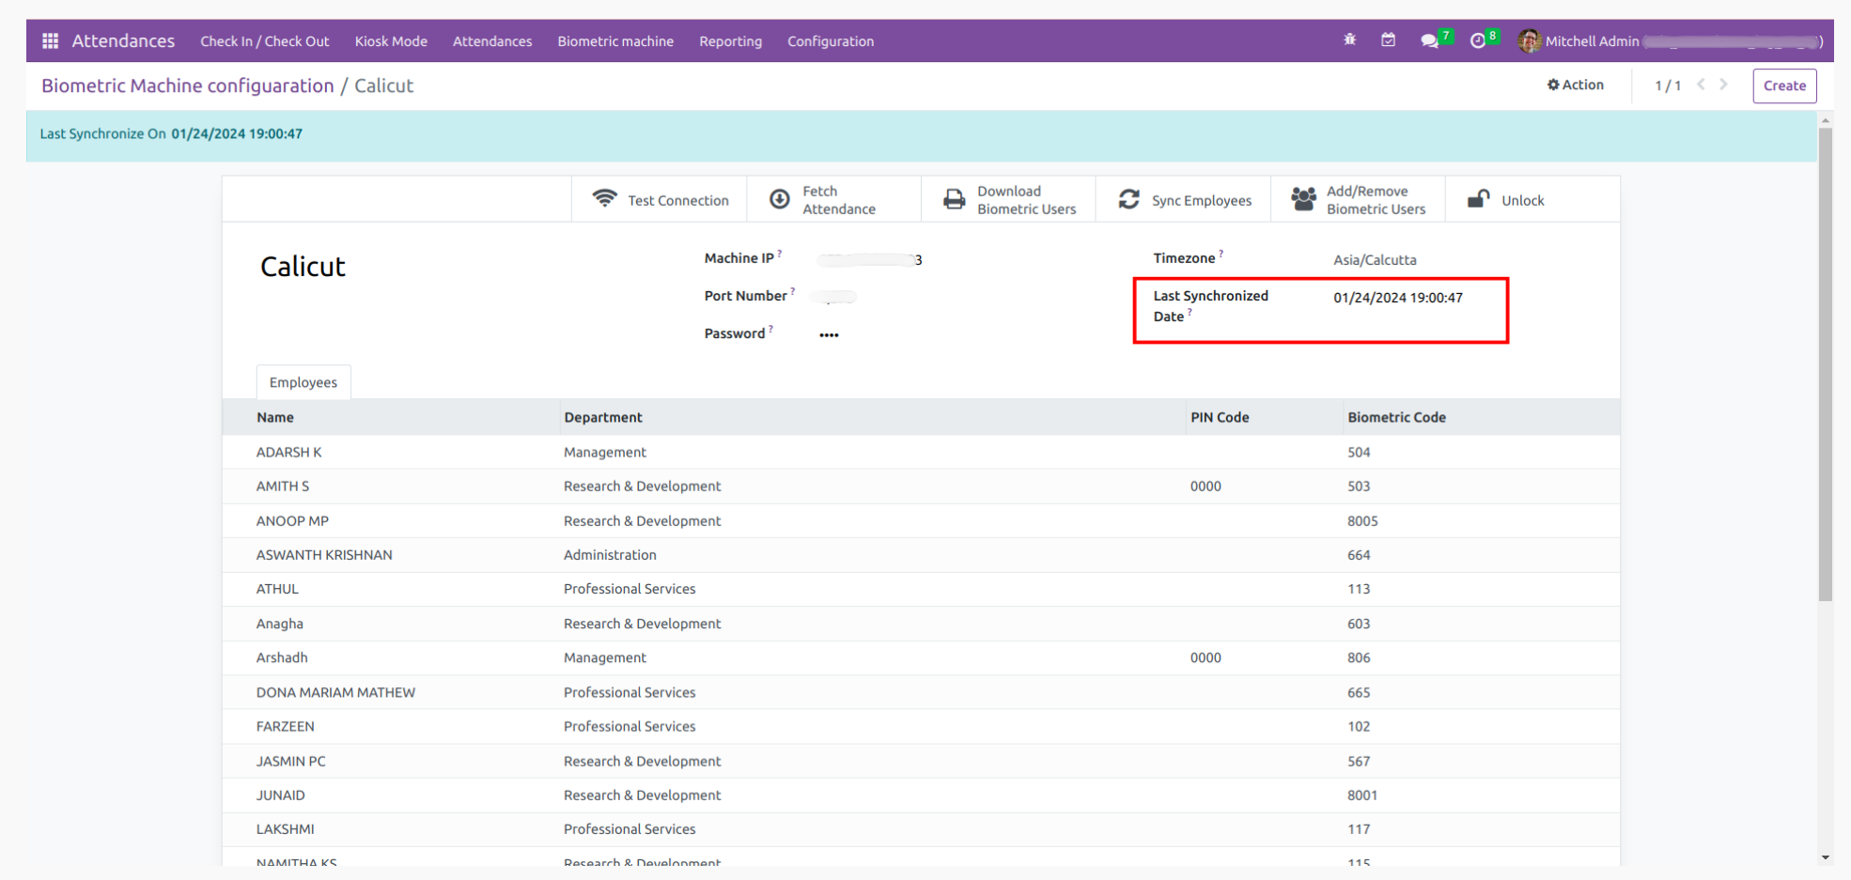Screen dimensions: 1851x880
Task: Open the apps grid icon
Action: [49, 40]
